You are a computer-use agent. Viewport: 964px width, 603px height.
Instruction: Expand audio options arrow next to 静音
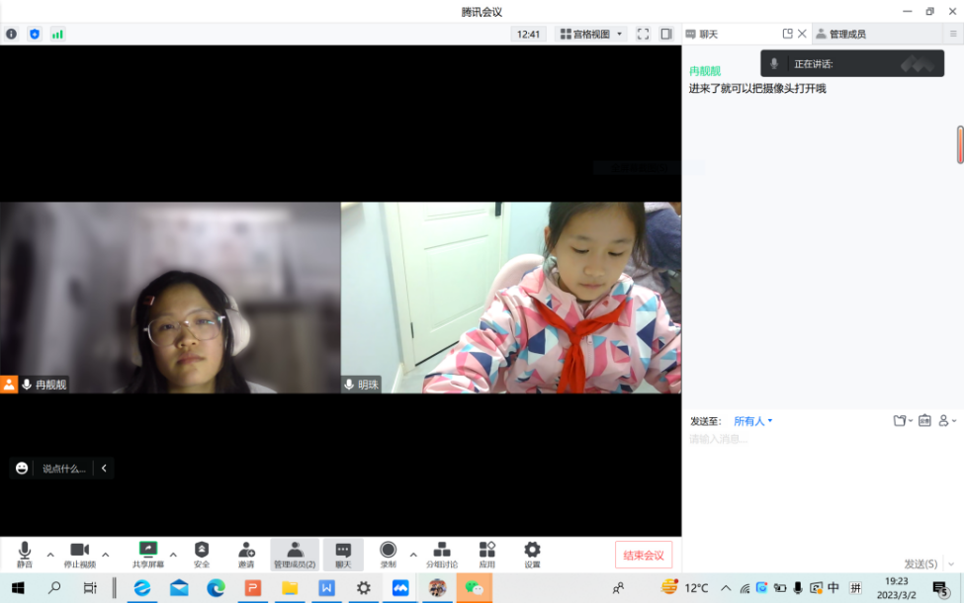click(50, 555)
